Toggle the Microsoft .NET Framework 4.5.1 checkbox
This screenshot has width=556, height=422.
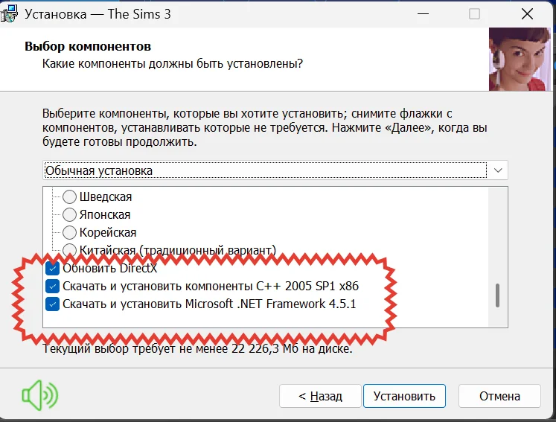click(x=52, y=304)
